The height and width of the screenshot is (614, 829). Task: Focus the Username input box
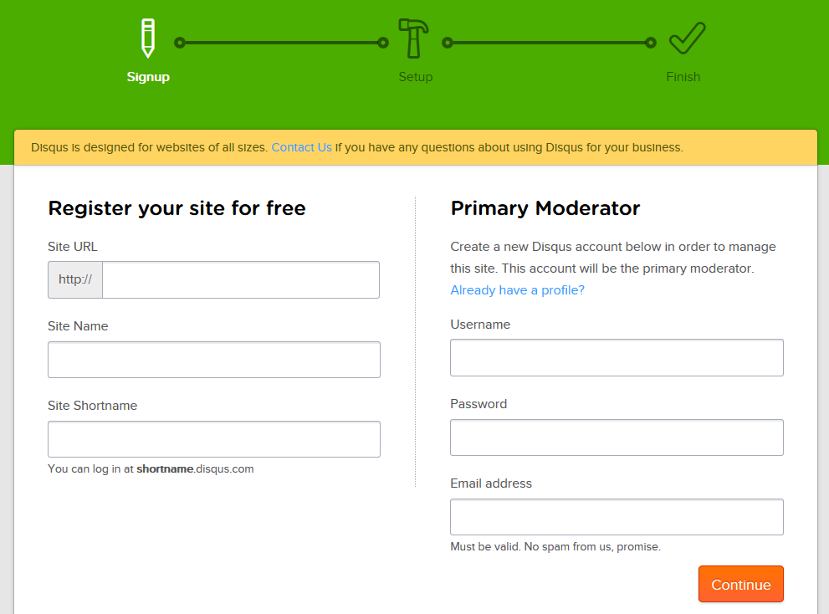pos(617,358)
